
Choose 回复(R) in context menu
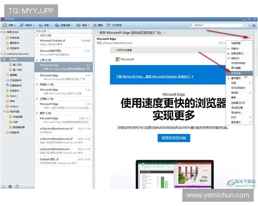(x=239, y=48)
